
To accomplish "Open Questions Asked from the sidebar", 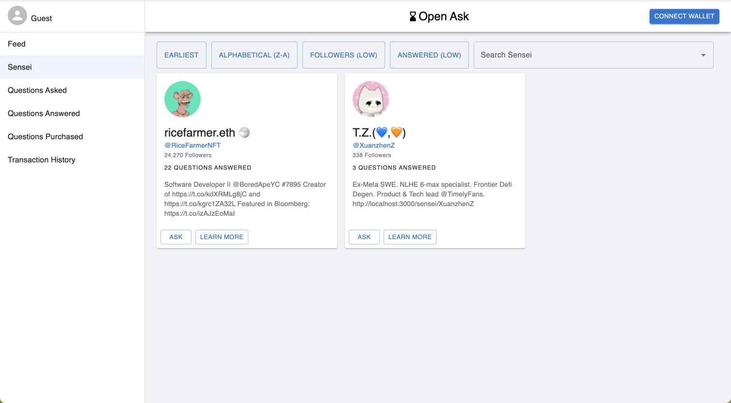I will point(37,90).
